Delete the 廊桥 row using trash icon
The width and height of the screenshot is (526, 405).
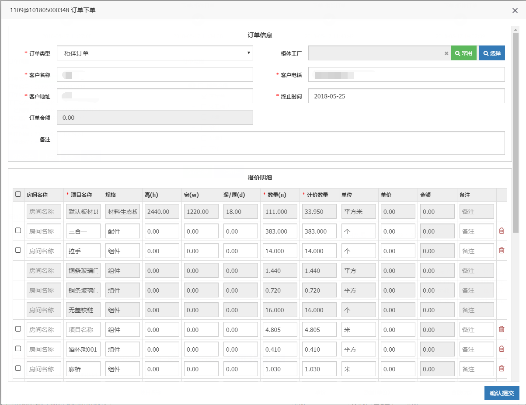(502, 369)
